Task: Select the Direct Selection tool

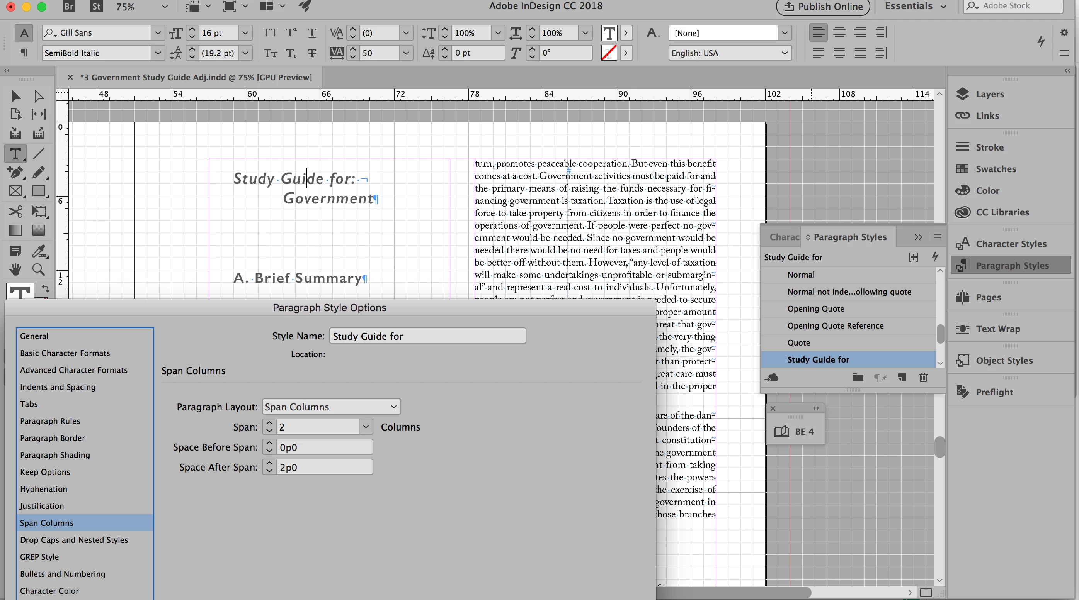Action: tap(39, 96)
